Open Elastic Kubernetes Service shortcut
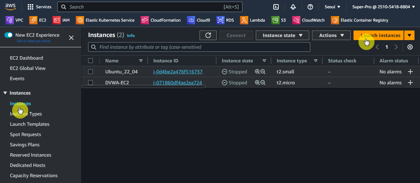Screen dimensions: 420x183 (x=105, y=20)
